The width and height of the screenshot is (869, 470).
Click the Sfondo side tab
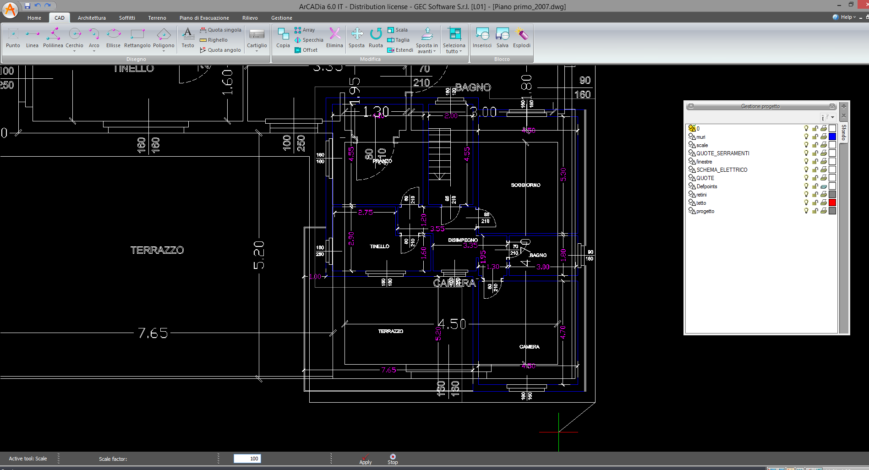click(844, 132)
